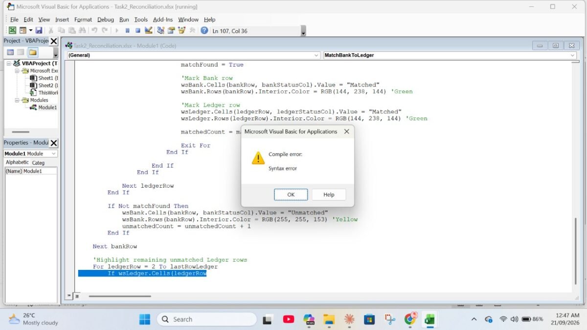Click the volume speaker tray icon
The image size is (587, 330).
pyautogui.click(x=514, y=319)
